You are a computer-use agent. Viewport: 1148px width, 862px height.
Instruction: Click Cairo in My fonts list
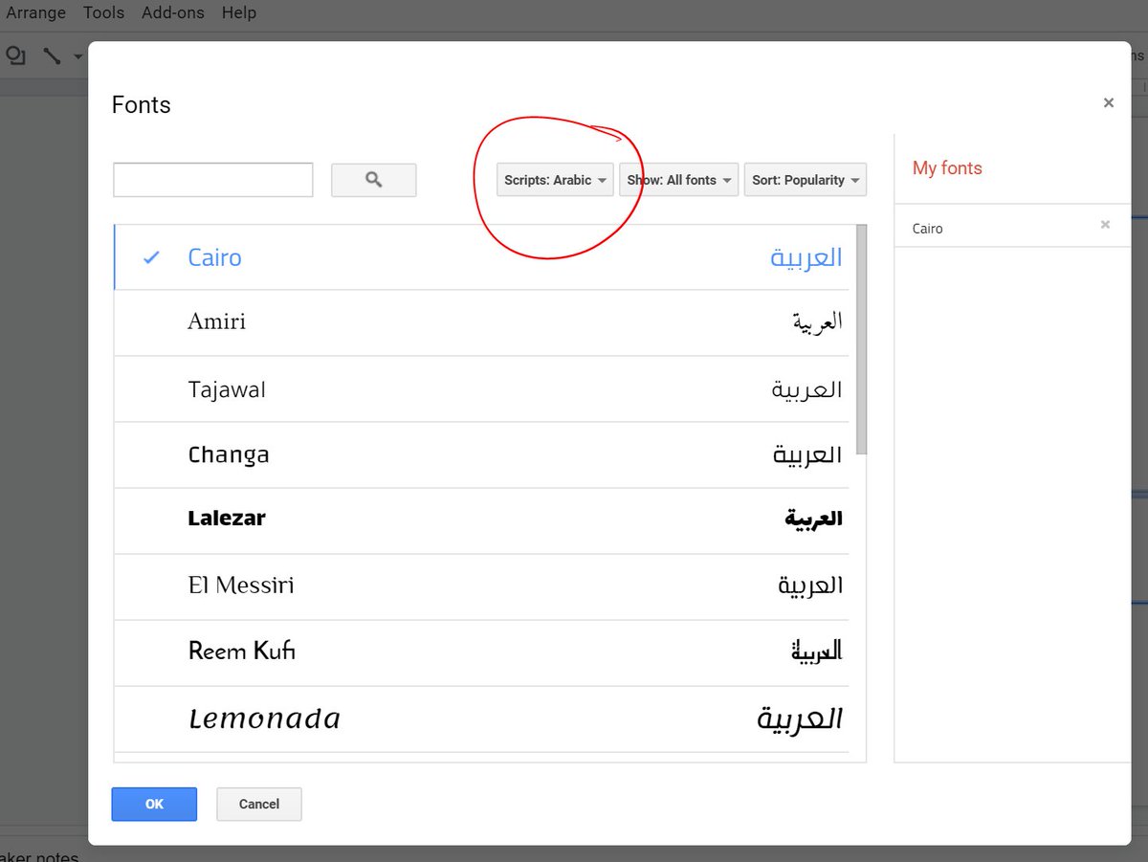click(928, 229)
